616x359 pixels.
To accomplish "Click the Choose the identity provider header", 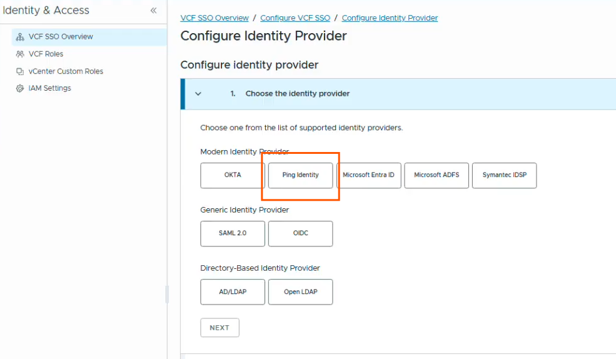I will (x=298, y=94).
